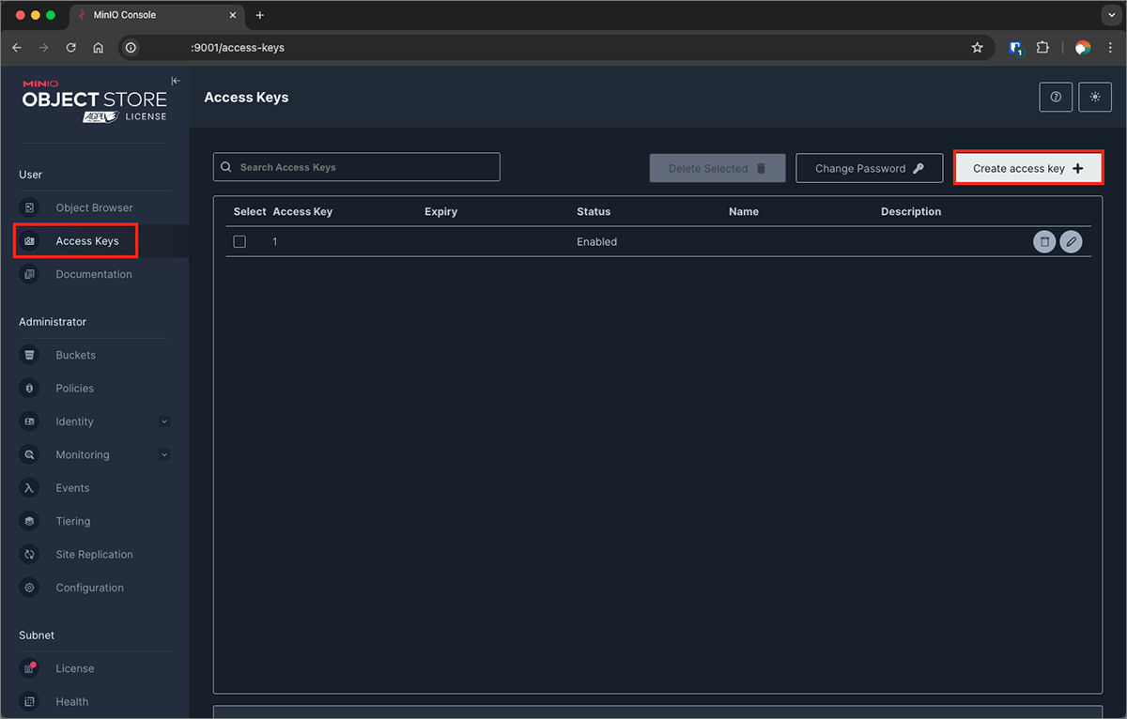This screenshot has width=1127, height=719.
Task: Open the browser tab list dropdown
Action: tap(1110, 15)
